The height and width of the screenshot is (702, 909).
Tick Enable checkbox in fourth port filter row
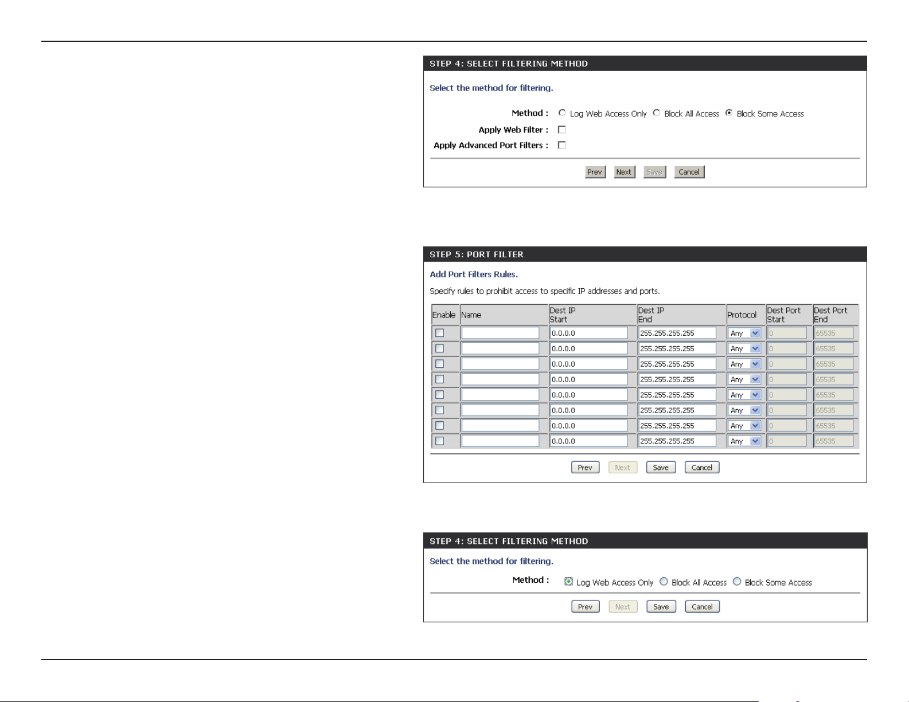click(439, 379)
